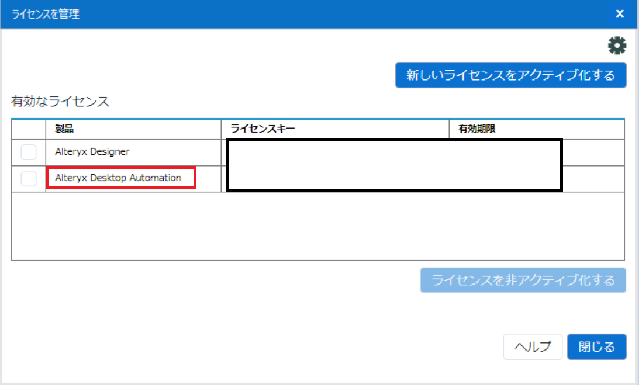Click ライセンスを非アクティブ化する button
The height and width of the screenshot is (385, 639).
(x=523, y=280)
